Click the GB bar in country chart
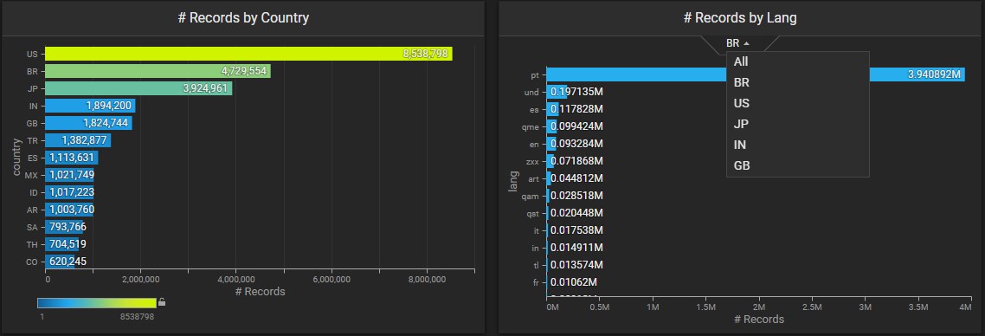The height and width of the screenshot is (336, 985). click(x=88, y=123)
